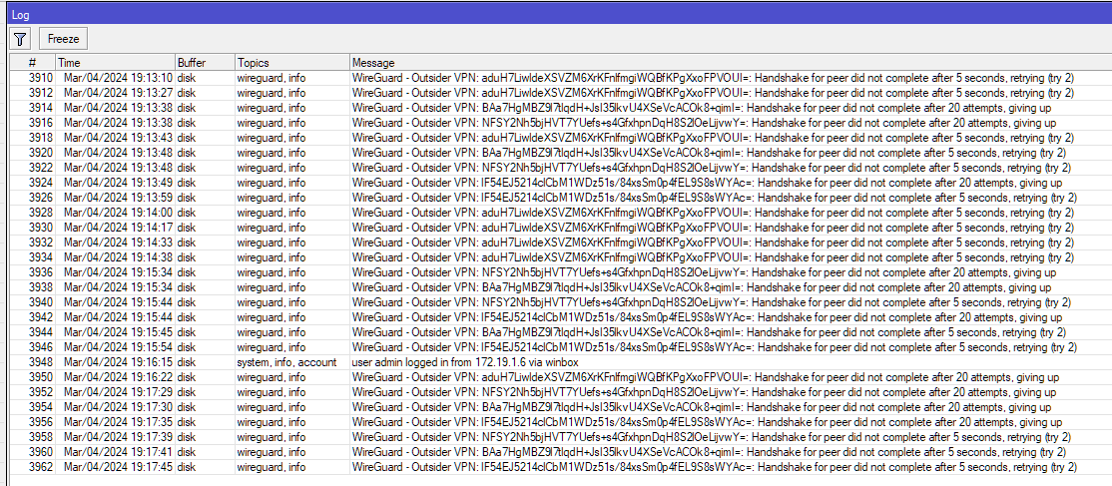Click the message text in row 3954

click(x=702, y=407)
